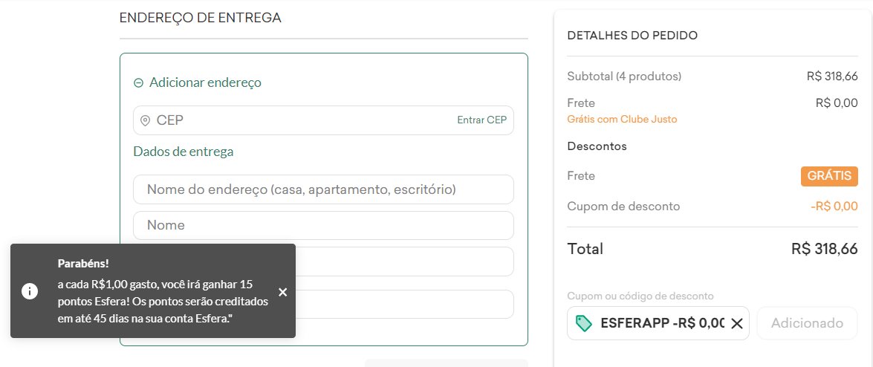Close the Parabéns notification toast
The height and width of the screenshot is (367, 873).
[x=283, y=292]
